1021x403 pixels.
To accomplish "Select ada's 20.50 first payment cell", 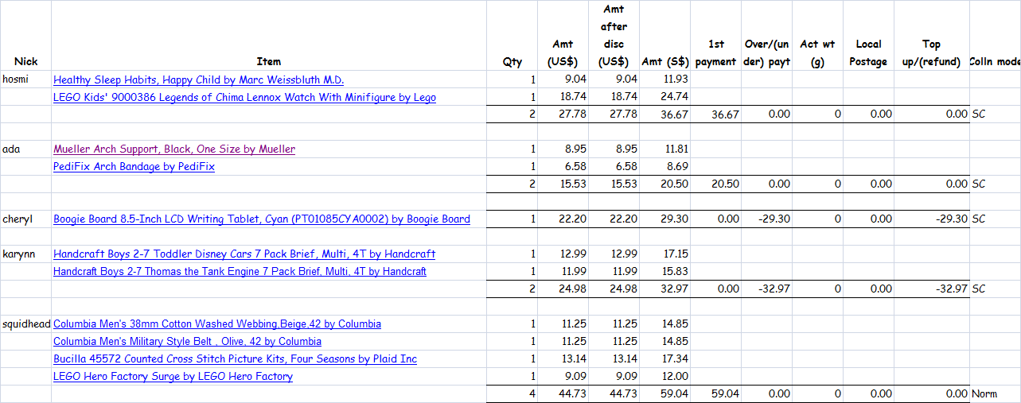I will pyautogui.click(x=715, y=184).
